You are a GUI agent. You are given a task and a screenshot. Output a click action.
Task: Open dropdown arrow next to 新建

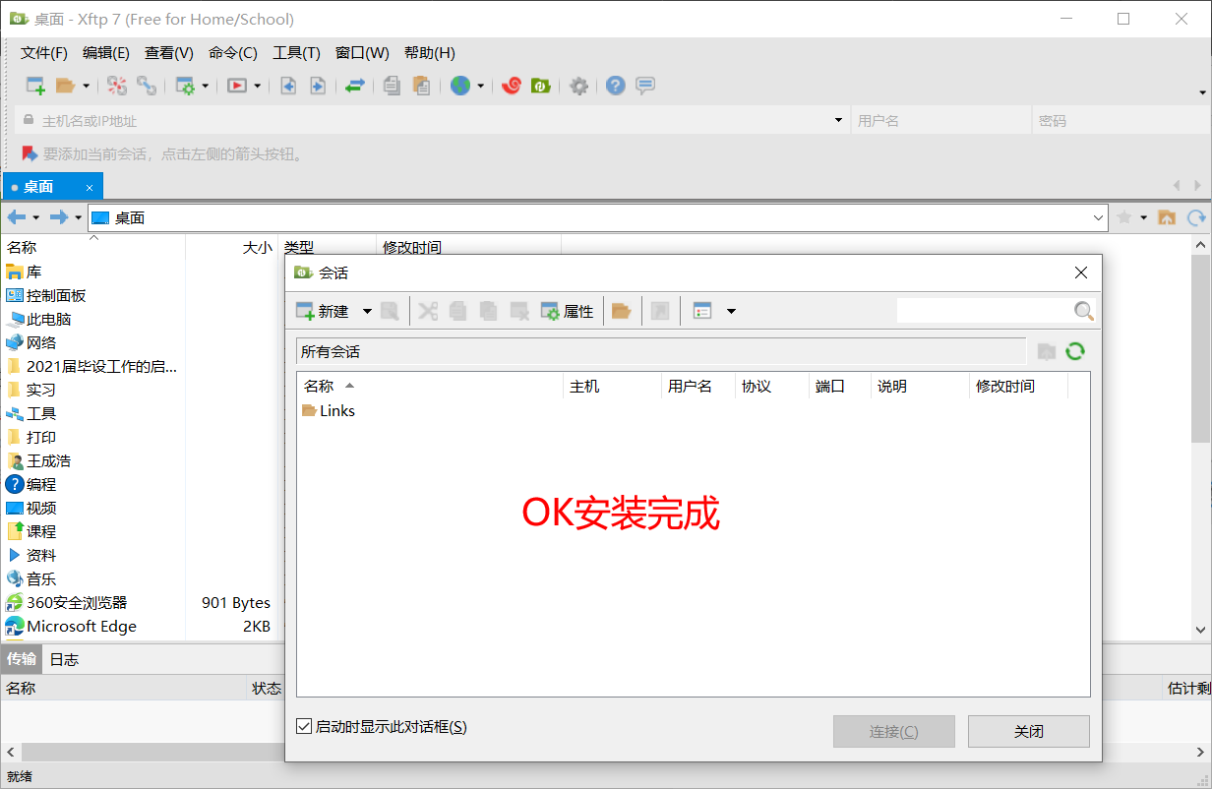(x=367, y=311)
